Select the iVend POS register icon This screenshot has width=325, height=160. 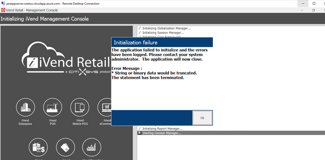tap(52, 107)
